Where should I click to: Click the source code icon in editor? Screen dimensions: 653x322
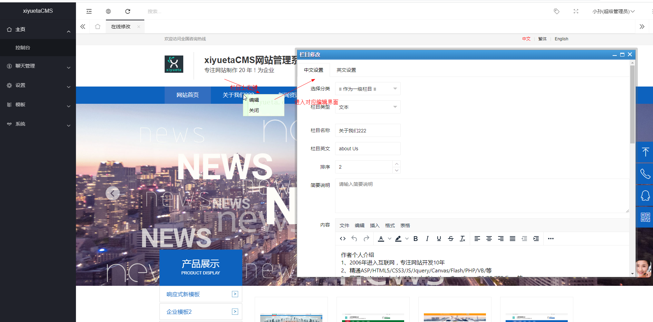343,239
